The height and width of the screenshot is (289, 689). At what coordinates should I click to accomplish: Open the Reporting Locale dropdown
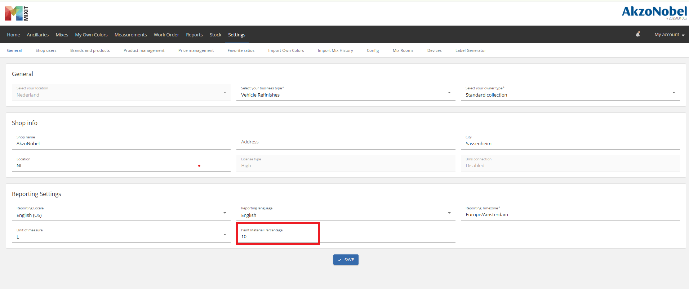(121, 213)
